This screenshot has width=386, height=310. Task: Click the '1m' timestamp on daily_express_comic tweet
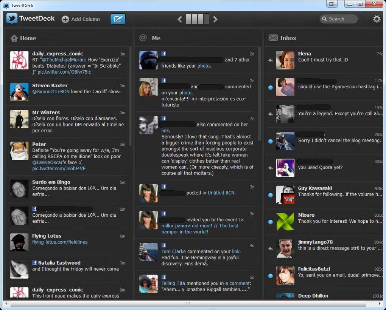click(x=123, y=54)
